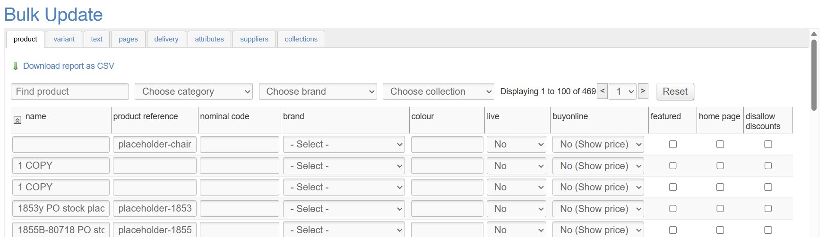Screen dimensions: 827x237
Task: Switch to the variant tab
Action: tap(64, 39)
